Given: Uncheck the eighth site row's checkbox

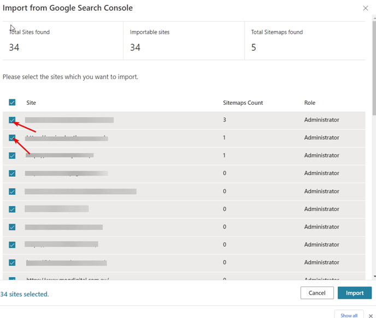Looking at the screenshot, I should (x=12, y=244).
